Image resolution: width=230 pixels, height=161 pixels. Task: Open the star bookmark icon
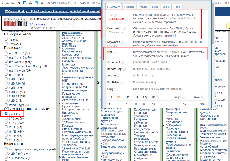click(x=42, y=3)
